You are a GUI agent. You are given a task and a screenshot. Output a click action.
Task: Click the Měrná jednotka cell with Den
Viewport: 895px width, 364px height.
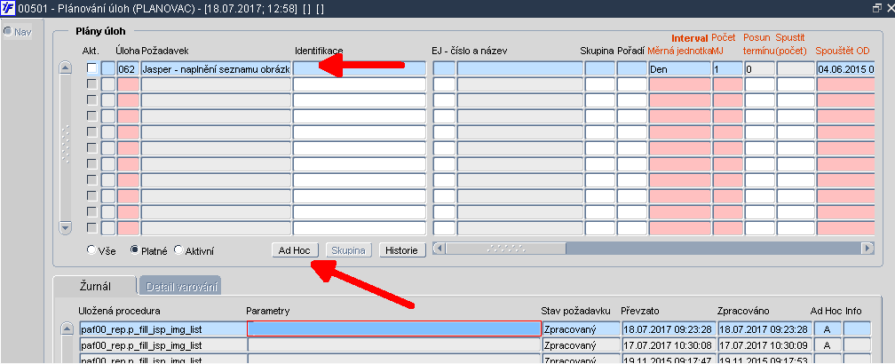[x=679, y=68]
